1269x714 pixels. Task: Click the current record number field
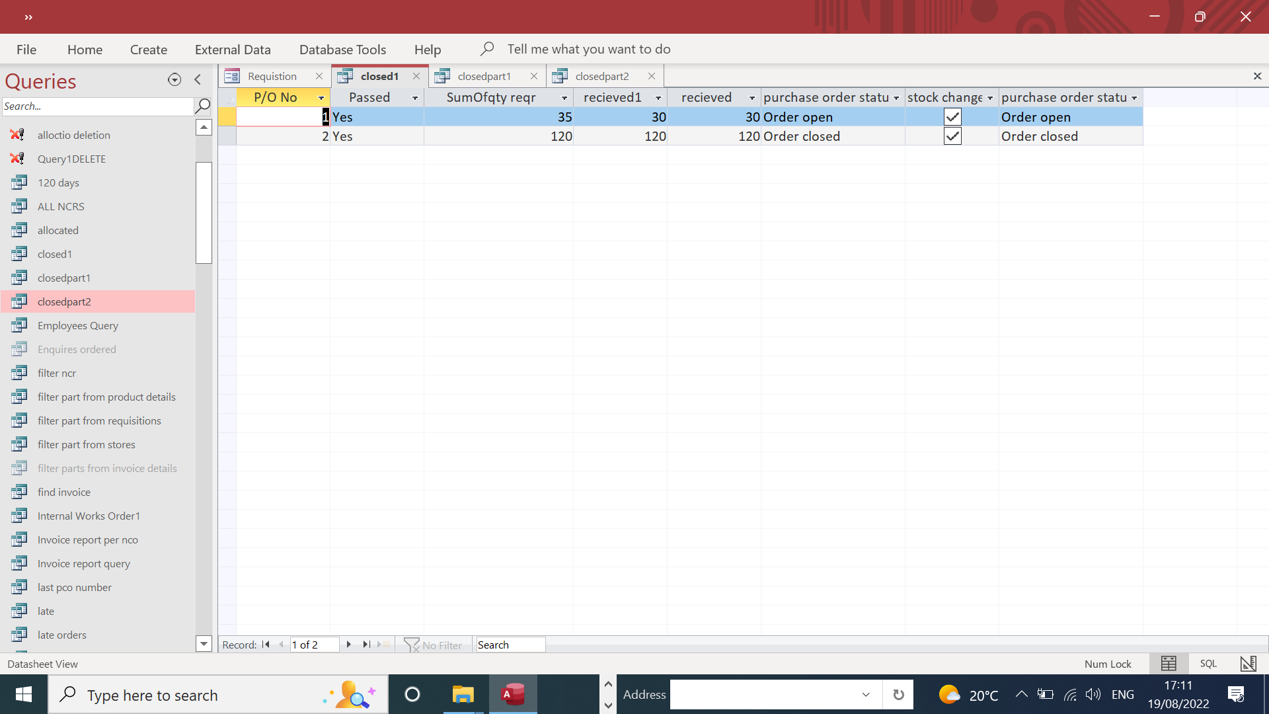tap(315, 645)
